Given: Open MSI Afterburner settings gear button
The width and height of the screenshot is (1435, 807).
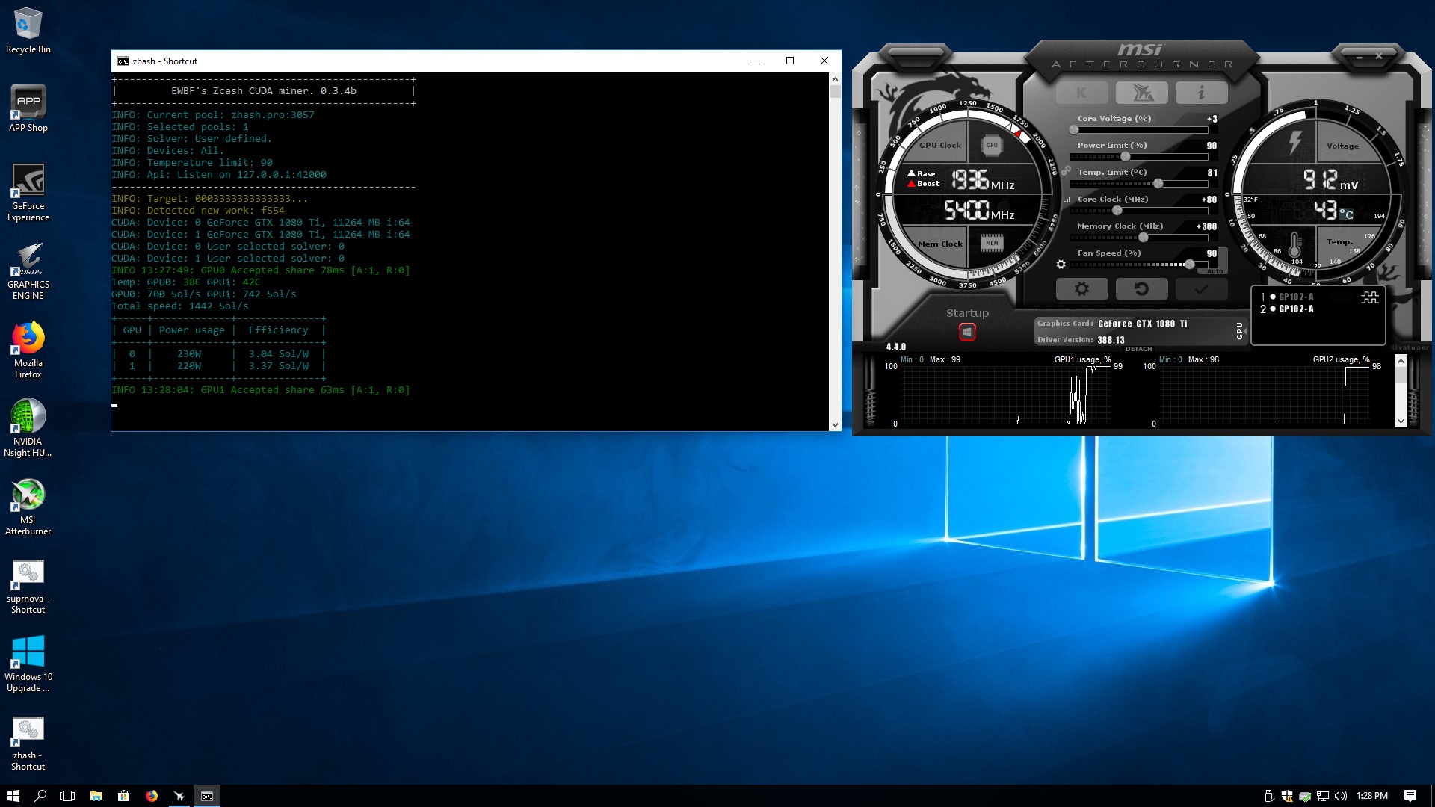Looking at the screenshot, I should (x=1081, y=289).
